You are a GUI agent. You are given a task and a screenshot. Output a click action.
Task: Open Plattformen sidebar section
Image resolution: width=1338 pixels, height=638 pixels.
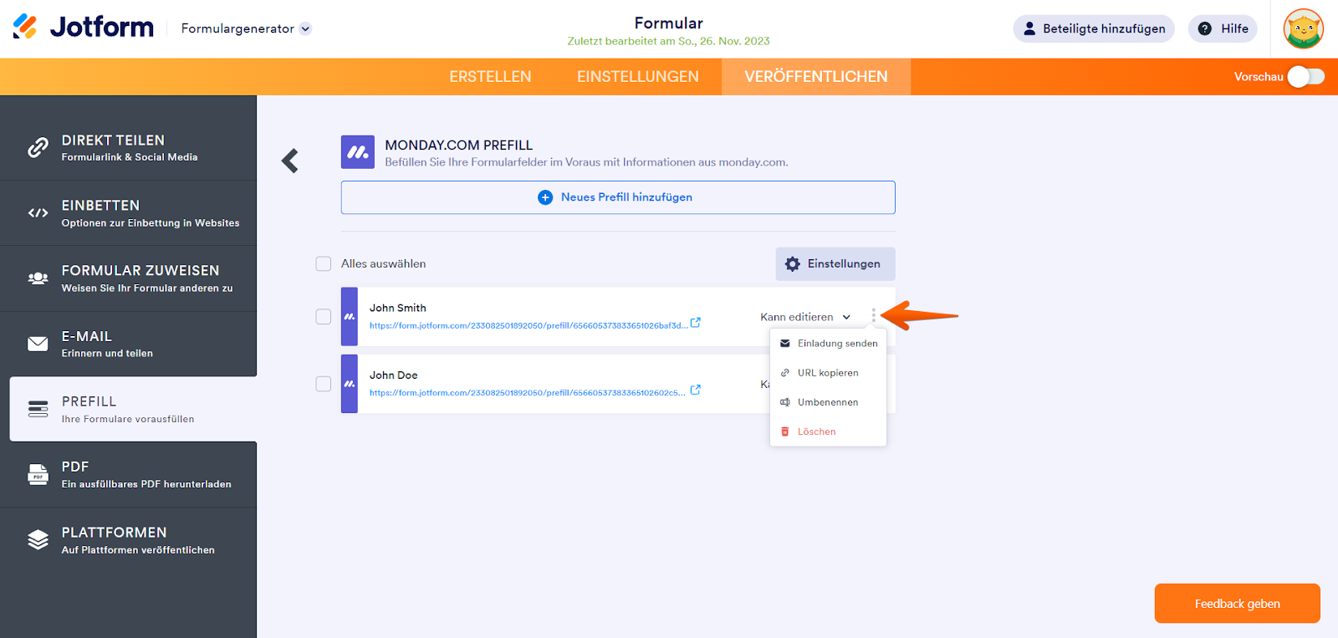point(129,540)
